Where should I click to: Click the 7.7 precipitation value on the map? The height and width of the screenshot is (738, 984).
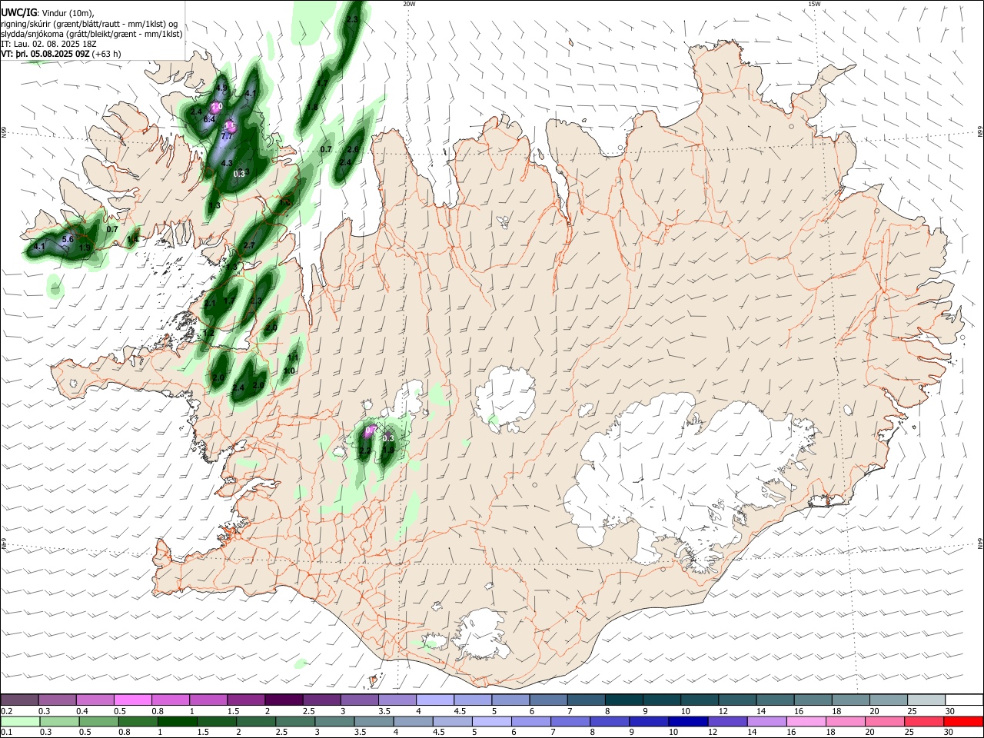pos(227,136)
